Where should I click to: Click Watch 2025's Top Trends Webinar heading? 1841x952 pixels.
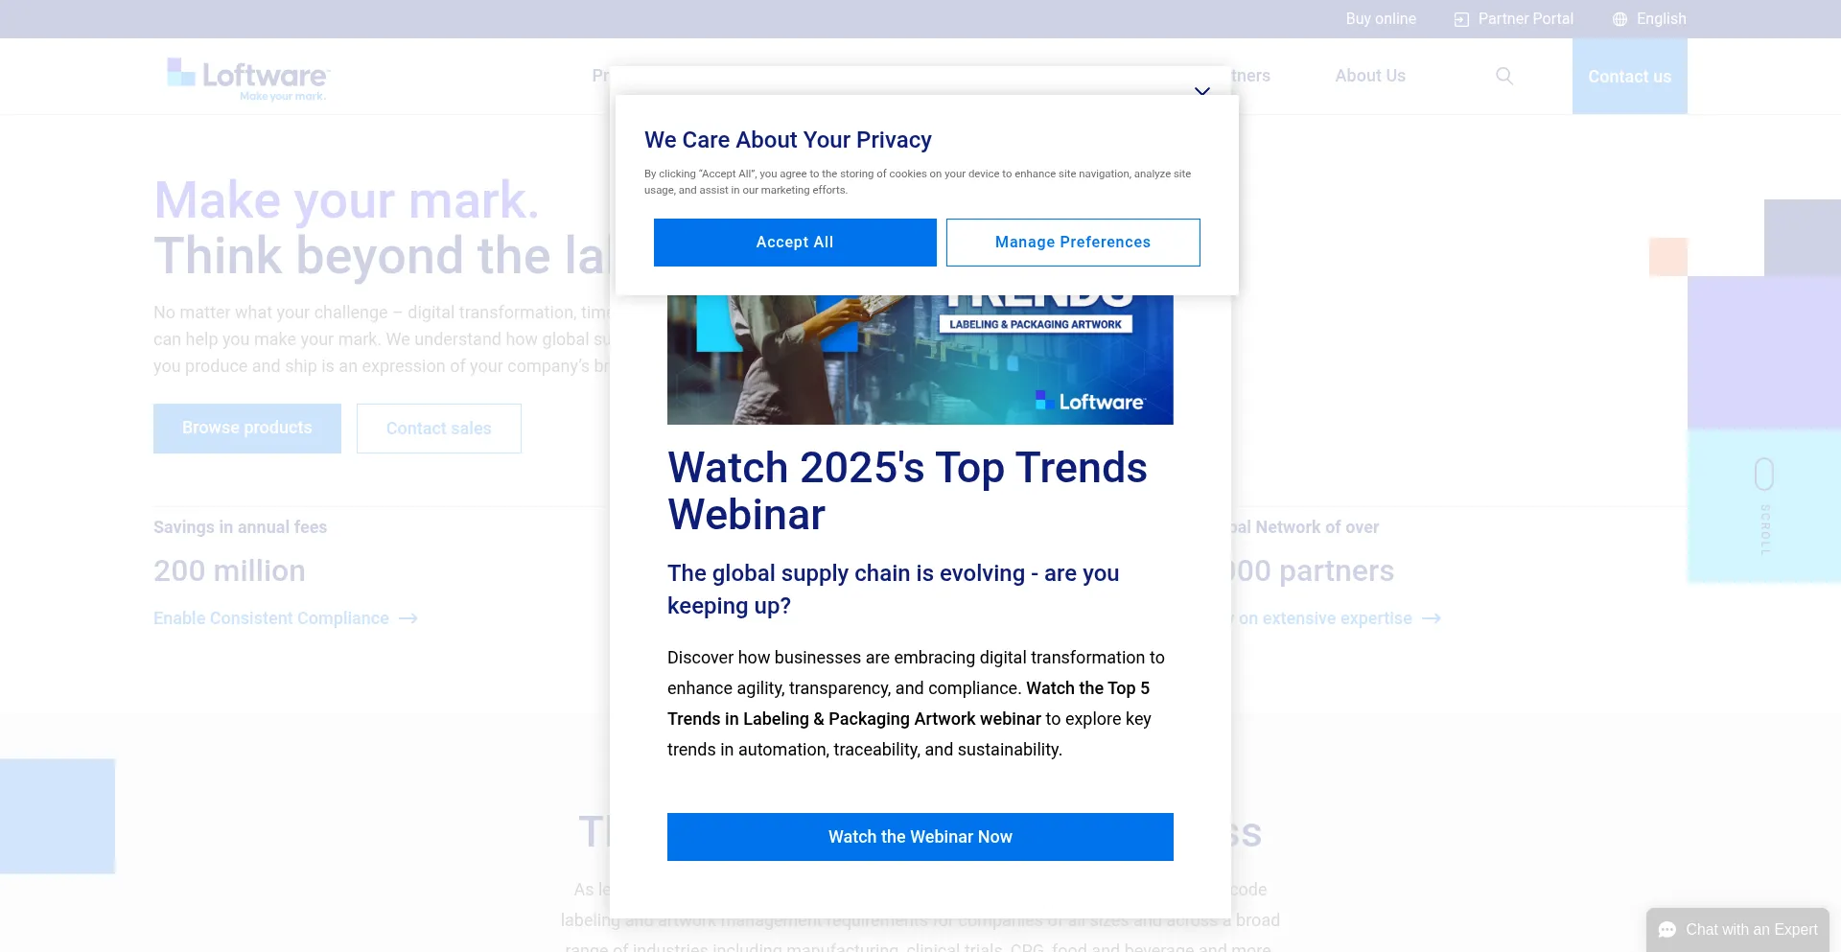[x=907, y=491]
